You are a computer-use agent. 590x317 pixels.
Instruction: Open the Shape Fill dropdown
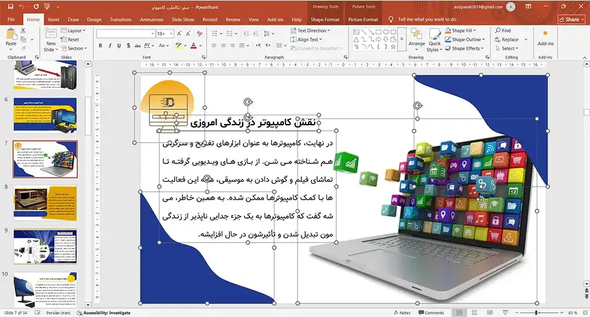[x=461, y=31]
